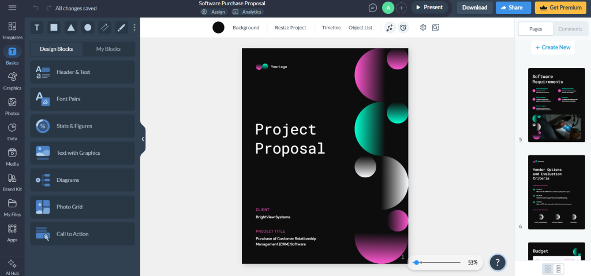Select the circle shape tool
591x276 pixels.
[88, 28]
